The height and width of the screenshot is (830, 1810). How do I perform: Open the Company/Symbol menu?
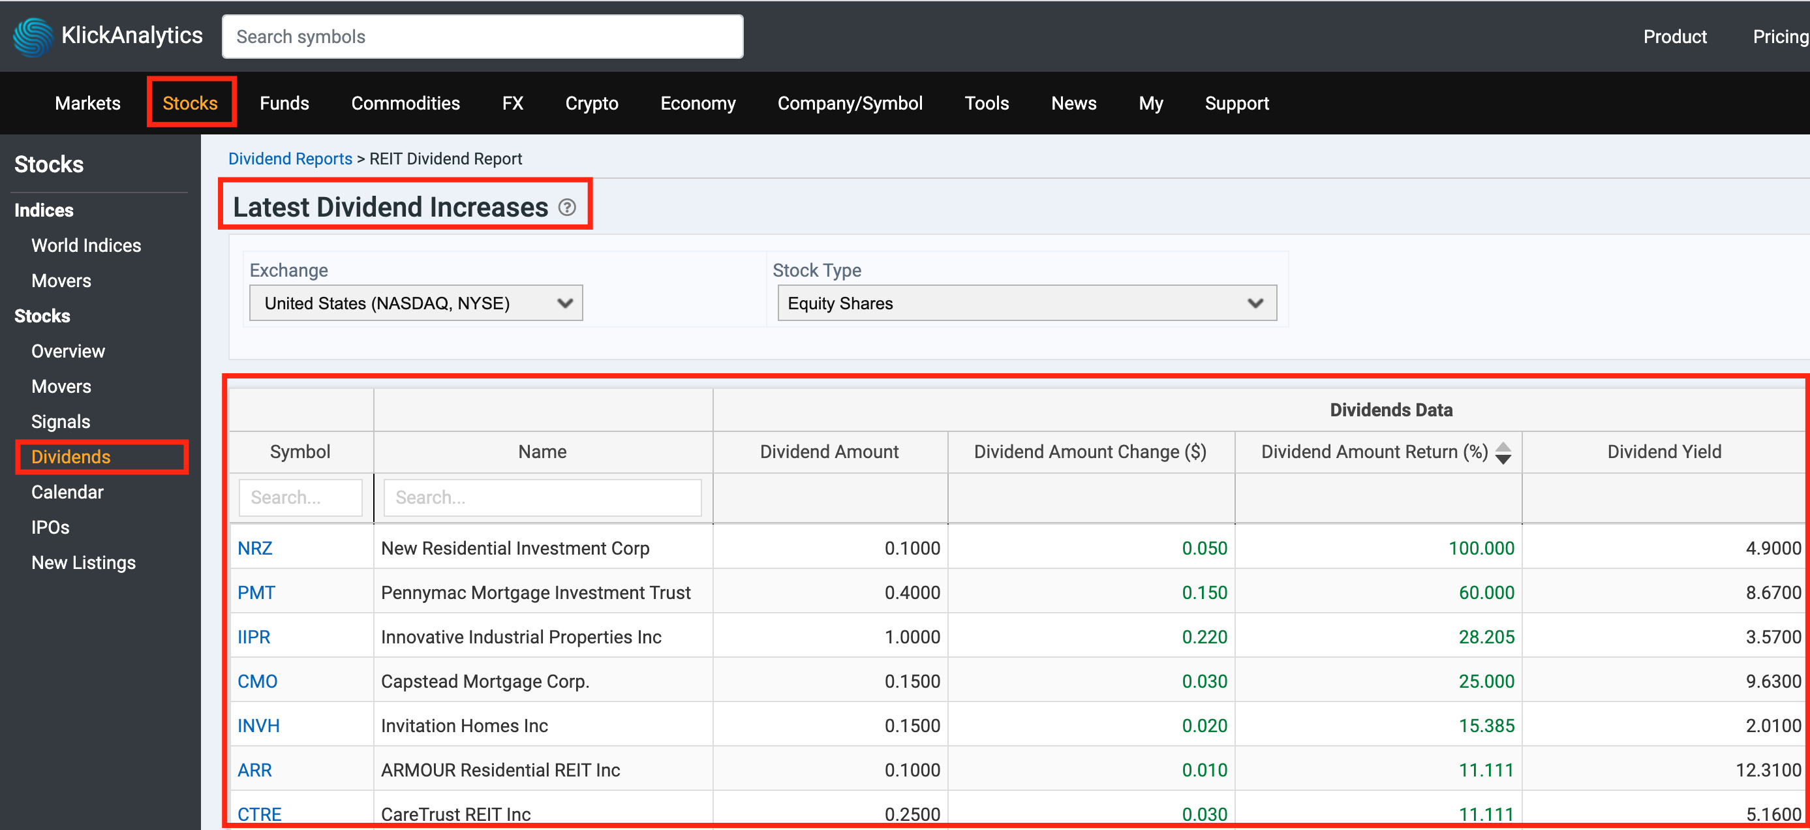pos(850,103)
